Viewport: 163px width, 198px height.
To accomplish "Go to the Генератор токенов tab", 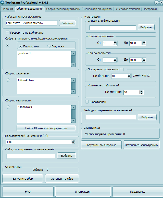I will tap(127, 9).
